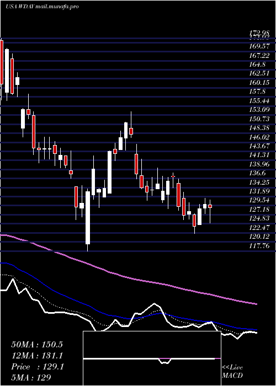This screenshot has height=386, width=276.
Task: Click the USA WDAY mail.munafa.pro chart title
Action: (x=42, y=7)
